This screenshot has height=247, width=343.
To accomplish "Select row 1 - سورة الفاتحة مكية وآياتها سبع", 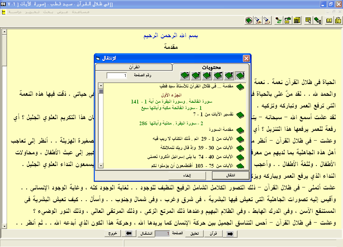I will click(x=171, y=108).
